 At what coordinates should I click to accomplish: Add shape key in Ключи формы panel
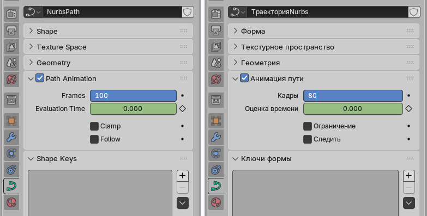pos(409,176)
